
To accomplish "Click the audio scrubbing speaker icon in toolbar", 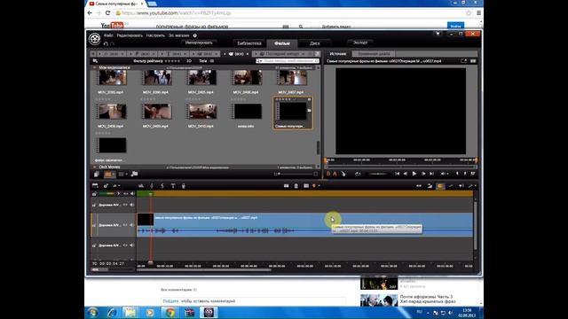I will tap(461, 186).
